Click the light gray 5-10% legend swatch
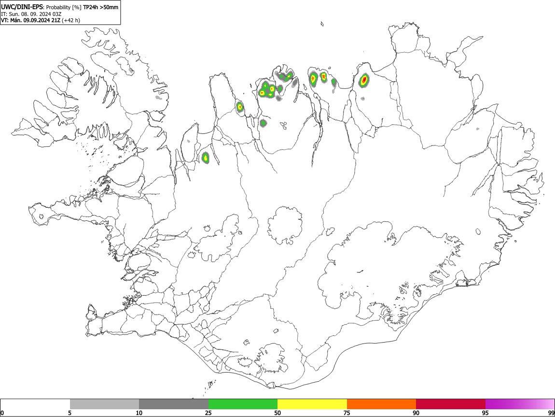 104,404
